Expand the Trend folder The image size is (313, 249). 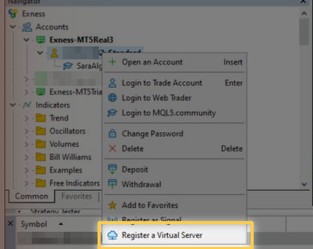(x=26, y=118)
